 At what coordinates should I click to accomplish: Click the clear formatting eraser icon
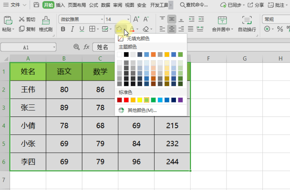[146, 29]
